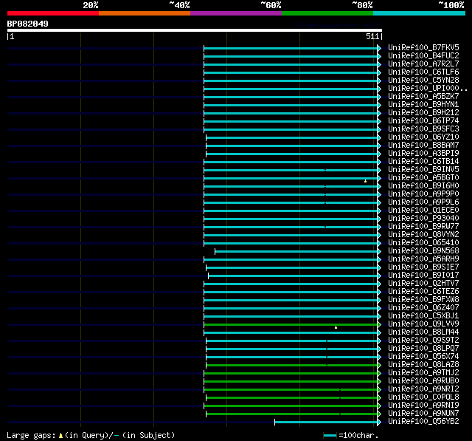Select the UniRef100_B8LM44 label

pyautogui.click(x=423, y=332)
